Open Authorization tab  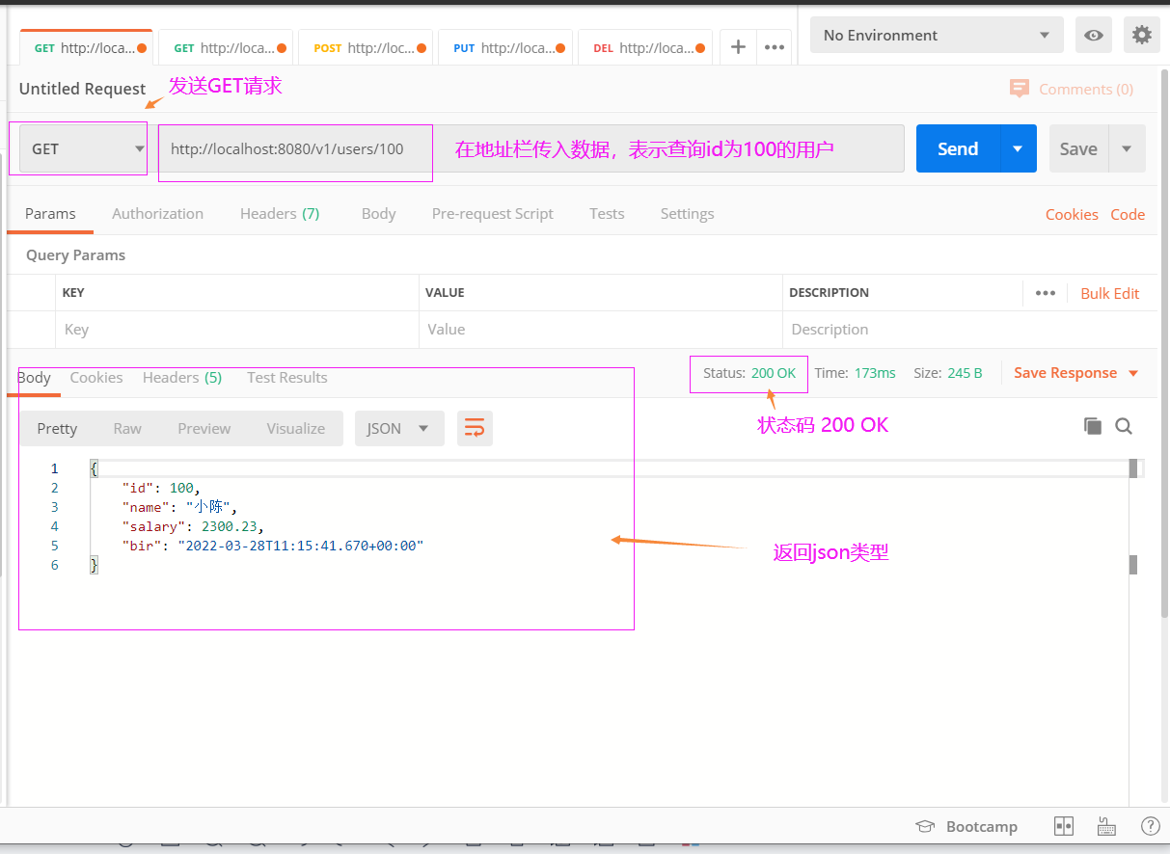[157, 214]
